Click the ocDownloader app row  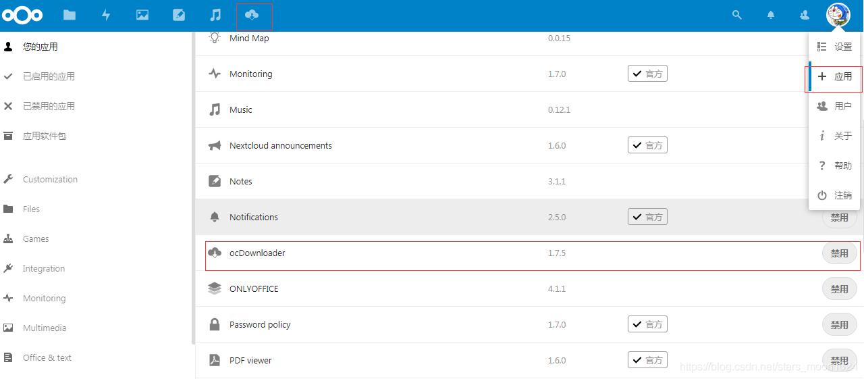click(405, 253)
